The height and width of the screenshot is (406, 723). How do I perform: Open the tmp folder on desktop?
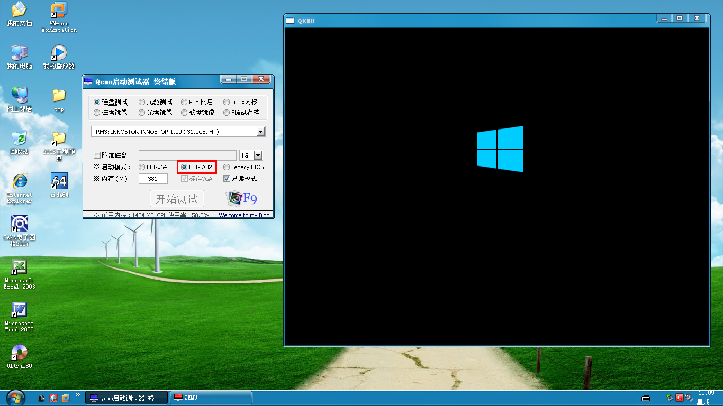coord(59,100)
